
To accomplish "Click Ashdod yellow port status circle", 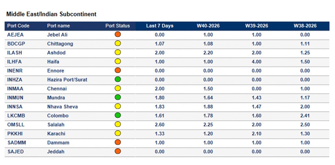I will click(118, 52).
